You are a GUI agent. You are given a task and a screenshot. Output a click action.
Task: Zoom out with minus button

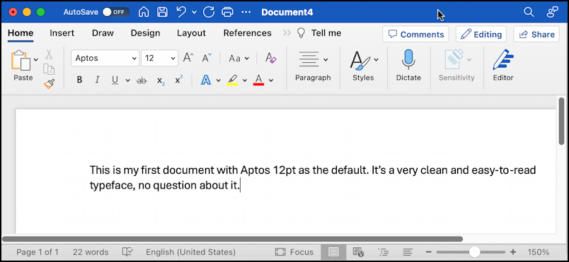coord(429,252)
